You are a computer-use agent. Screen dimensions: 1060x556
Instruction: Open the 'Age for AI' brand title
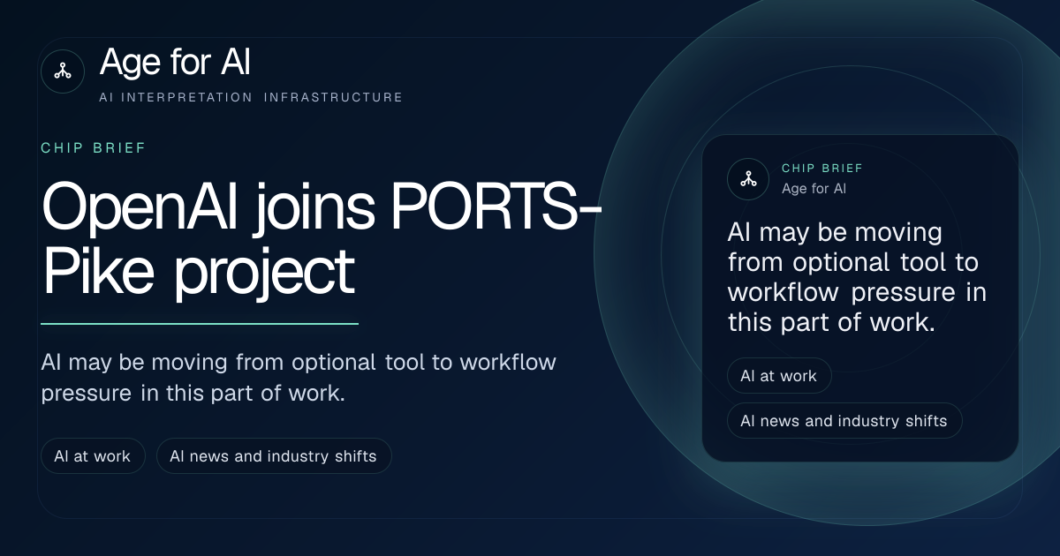coord(176,63)
